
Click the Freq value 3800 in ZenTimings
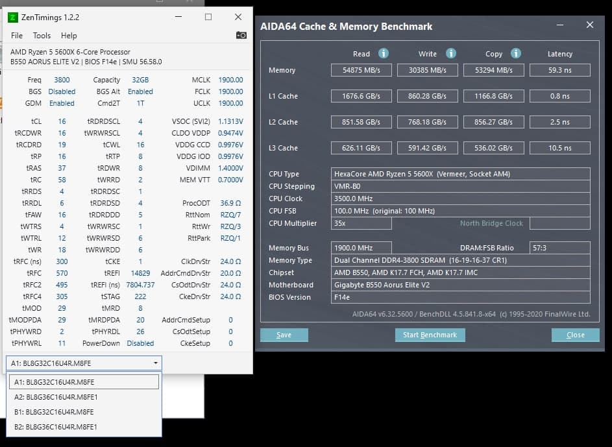point(62,80)
